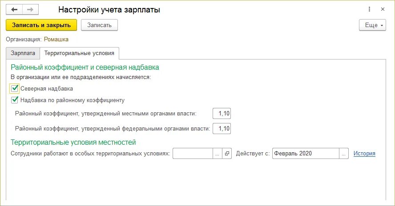Expand the Еще dropdown menu

372,25
